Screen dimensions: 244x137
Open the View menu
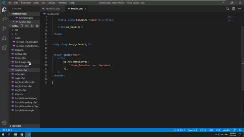click(x=36, y=3)
